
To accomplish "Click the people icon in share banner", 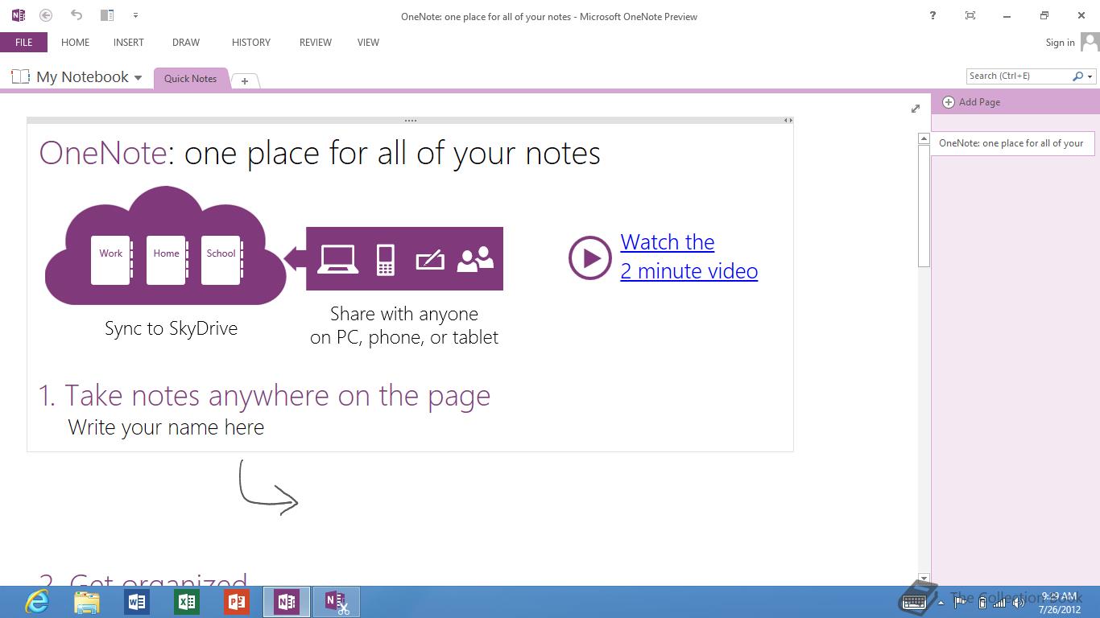I will pos(475,259).
